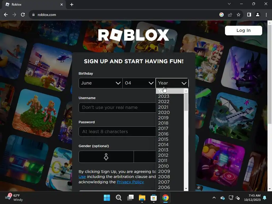The image size is (272, 204).
Task: Select year 2007 option
Action: [170, 182]
